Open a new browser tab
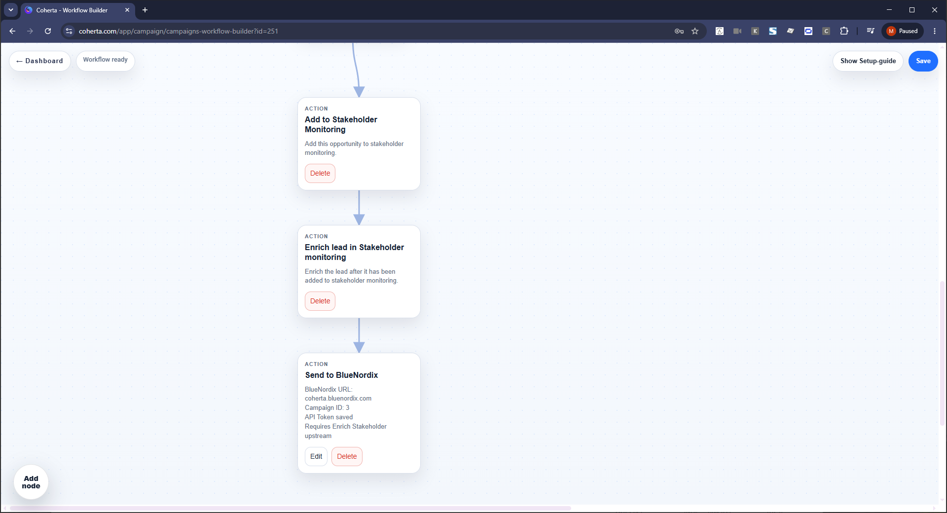 [x=145, y=10]
